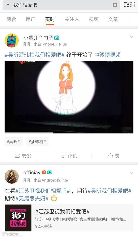
Task: Select the #吴昕# topic tag
Action: [x=13, y=142]
